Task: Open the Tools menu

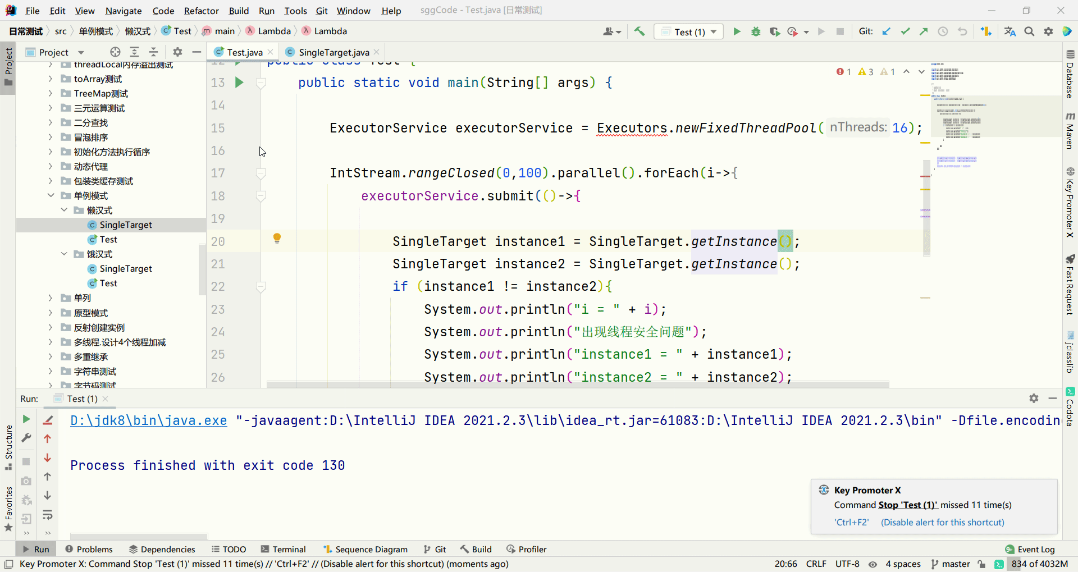Action: 295,11
